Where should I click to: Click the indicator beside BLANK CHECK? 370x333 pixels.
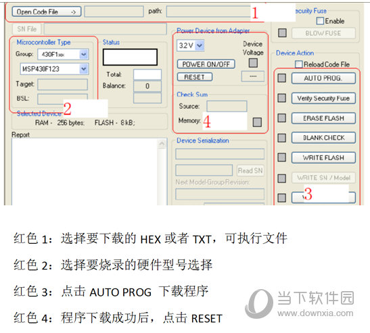coord(282,138)
